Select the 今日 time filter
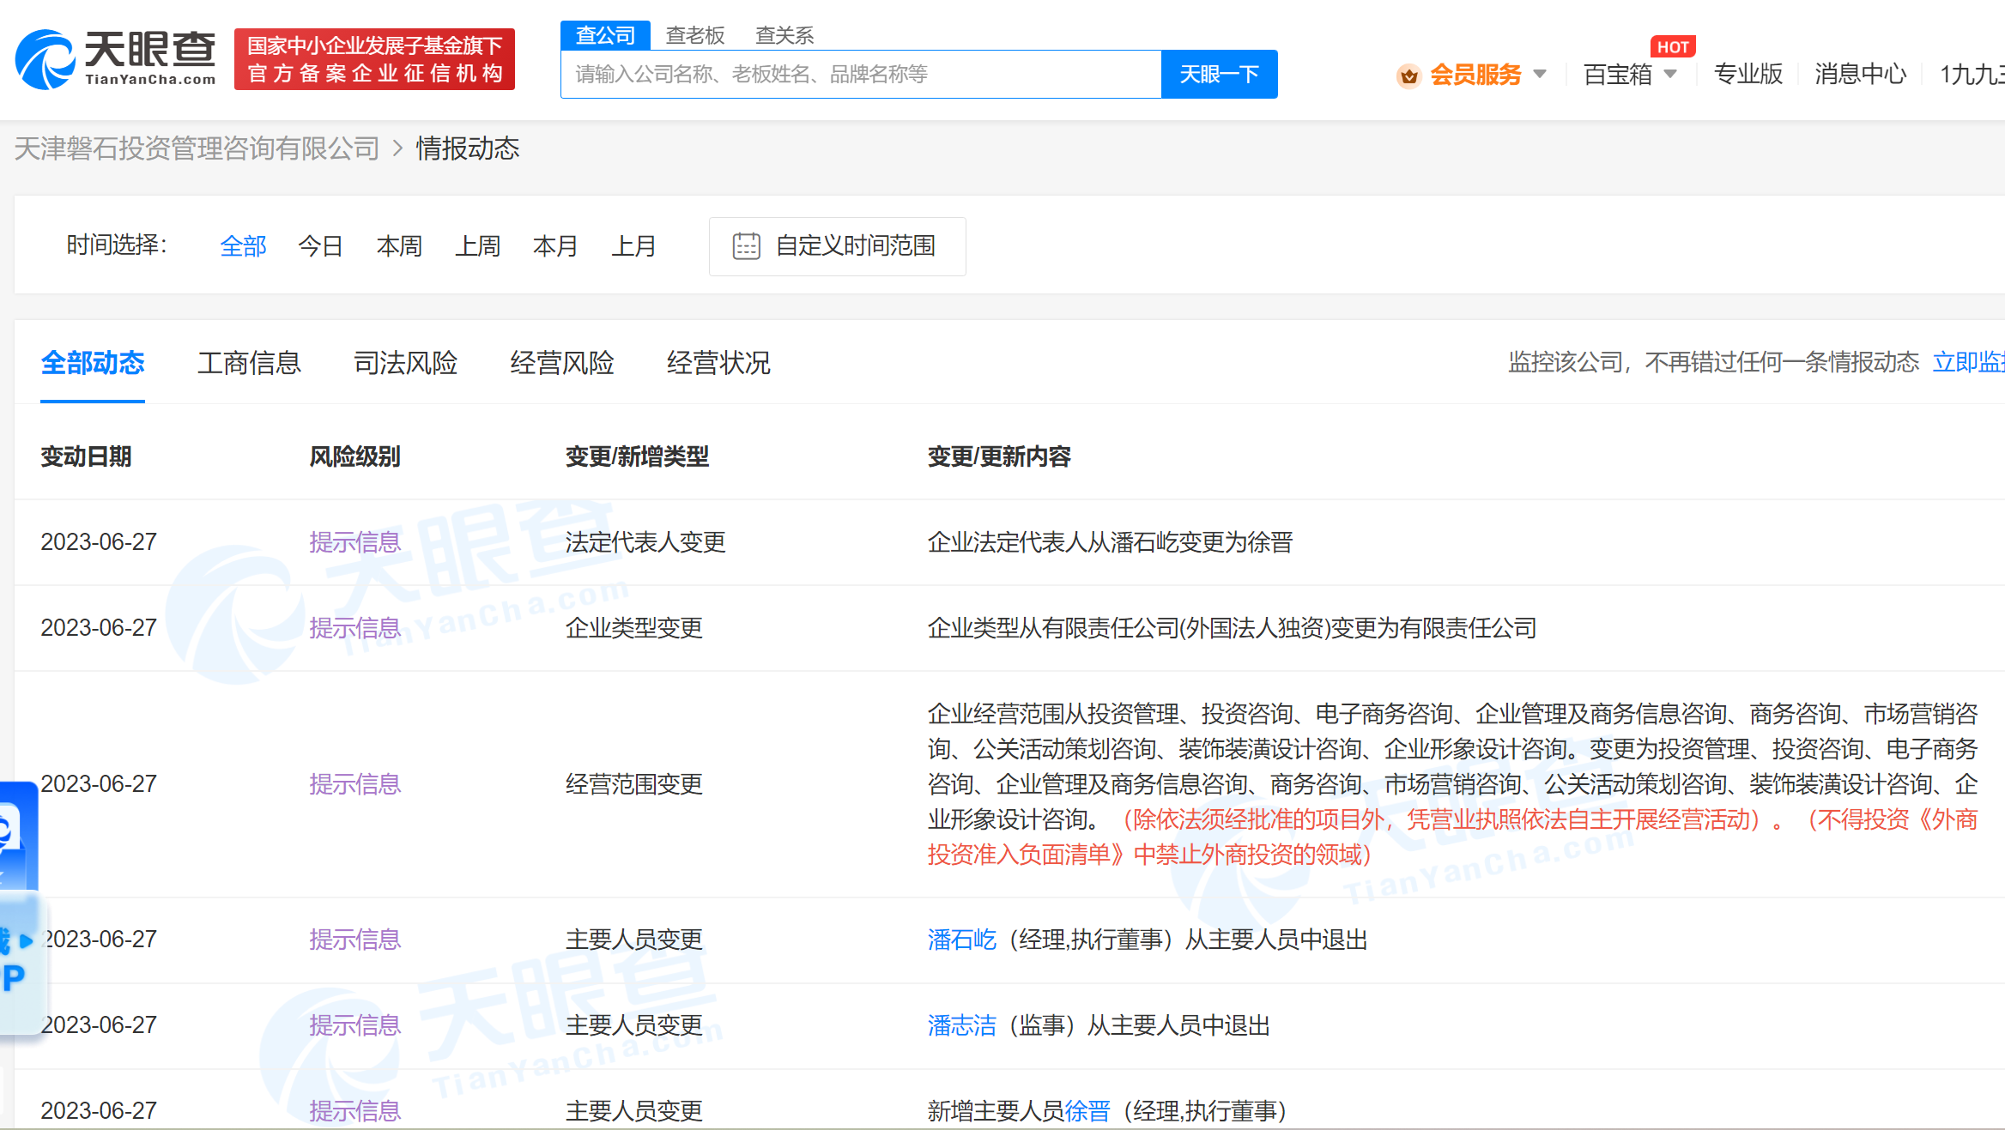This screenshot has height=1130, width=2005. (x=320, y=246)
